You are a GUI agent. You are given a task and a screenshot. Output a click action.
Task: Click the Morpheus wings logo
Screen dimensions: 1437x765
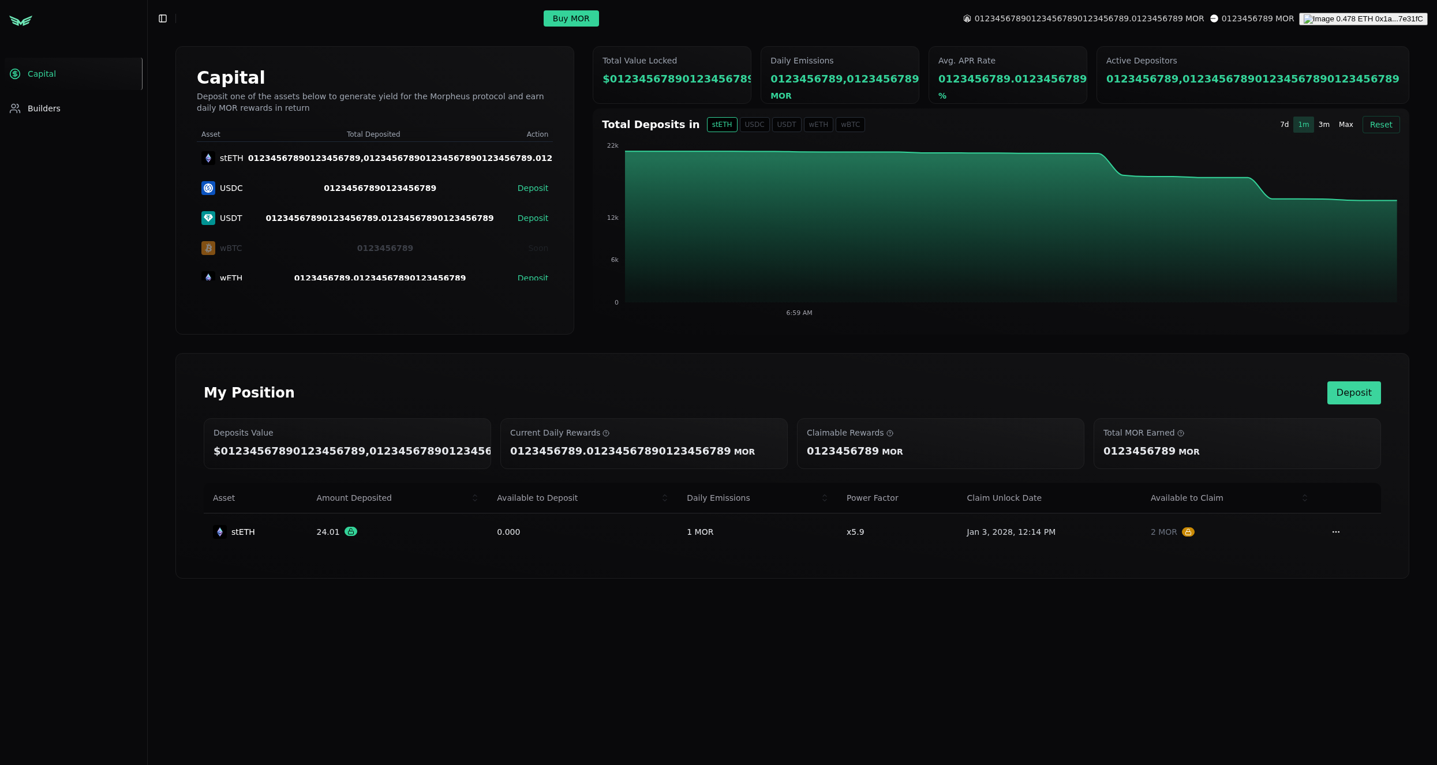21,21
